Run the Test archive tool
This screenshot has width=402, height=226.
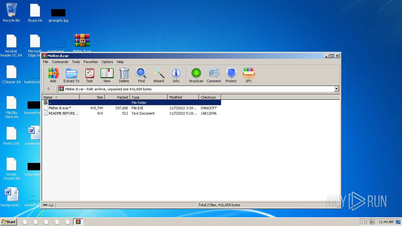[x=90, y=75]
